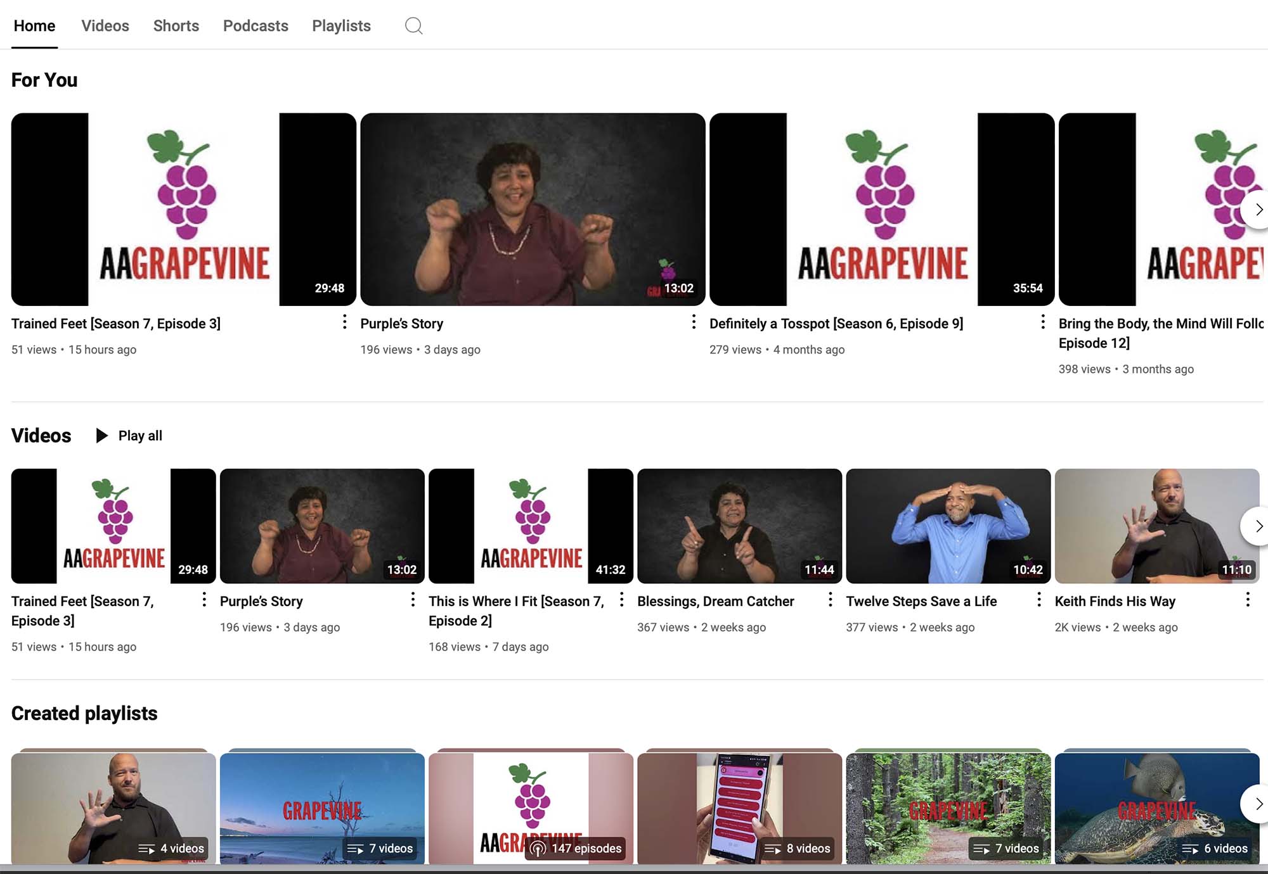Open the 7 videos playlist with forest path
The height and width of the screenshot is (874, 1268).
948,808
